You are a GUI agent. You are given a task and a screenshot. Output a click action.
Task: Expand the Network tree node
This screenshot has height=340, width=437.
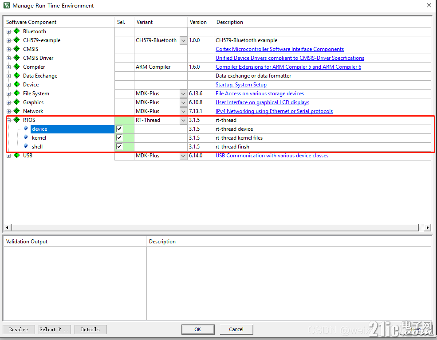tap(8, 112)
